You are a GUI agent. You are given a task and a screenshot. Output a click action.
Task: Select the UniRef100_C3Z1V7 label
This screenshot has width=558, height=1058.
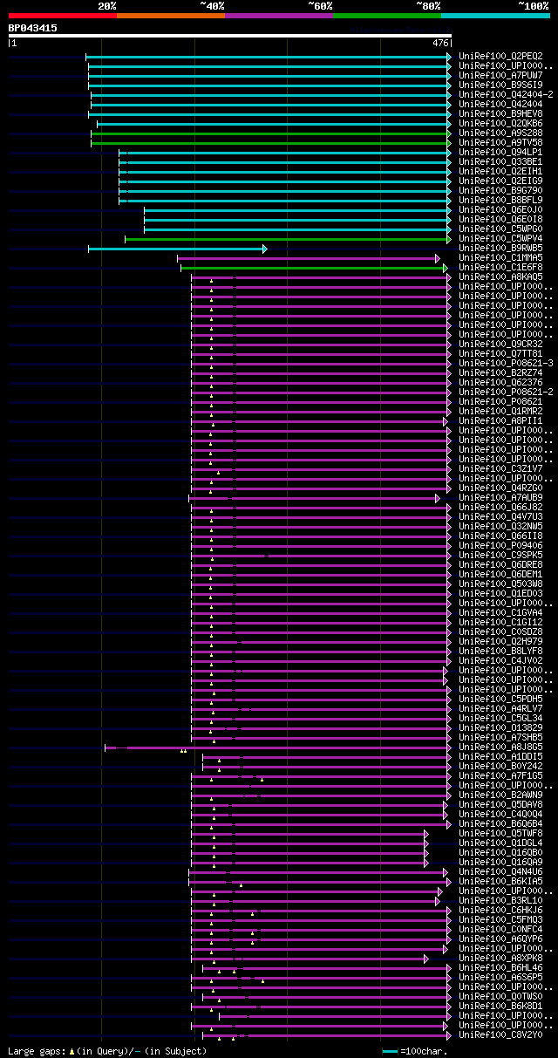(500, 468)
